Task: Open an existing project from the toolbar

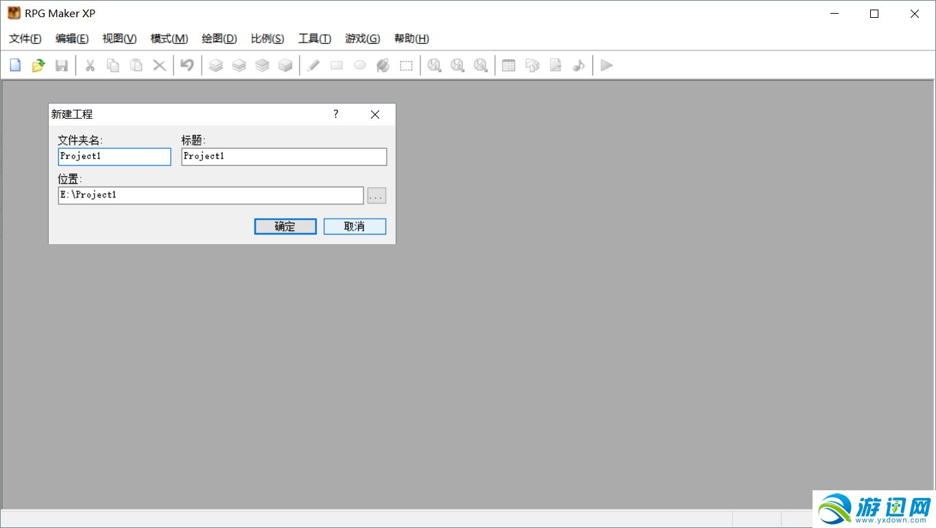Action: 38,65
